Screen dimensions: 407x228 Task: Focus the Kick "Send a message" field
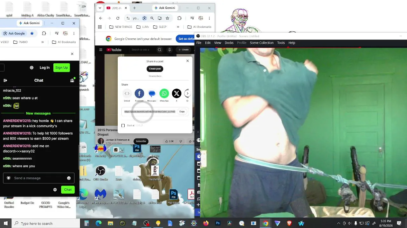(x=39, y=178)
